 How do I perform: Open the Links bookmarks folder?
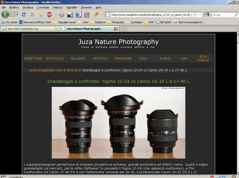click(x=83, y=22)
